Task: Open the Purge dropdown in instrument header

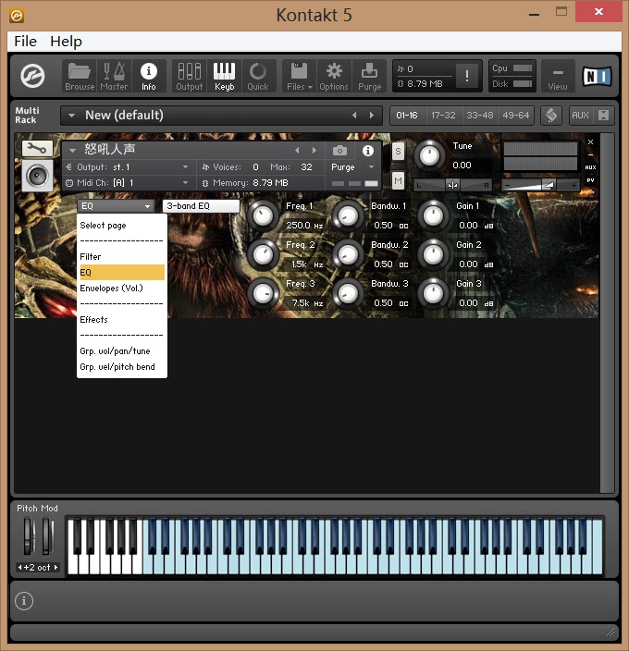Action: tap(352, 167)
